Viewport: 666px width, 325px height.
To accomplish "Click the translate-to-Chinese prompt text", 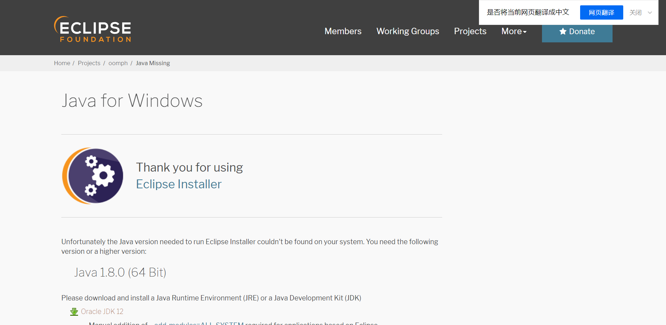I will click(x=528, y=12).
